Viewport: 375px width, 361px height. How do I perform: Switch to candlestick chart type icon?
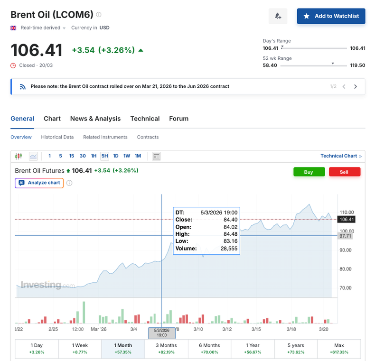(x=19, y=156)
